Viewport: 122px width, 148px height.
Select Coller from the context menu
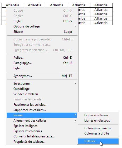tap(42, 21)
